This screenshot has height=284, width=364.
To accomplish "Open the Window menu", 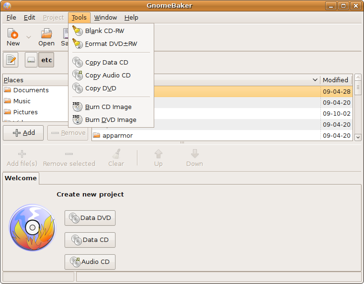I will pyautogui.click(x=105, y=18).
